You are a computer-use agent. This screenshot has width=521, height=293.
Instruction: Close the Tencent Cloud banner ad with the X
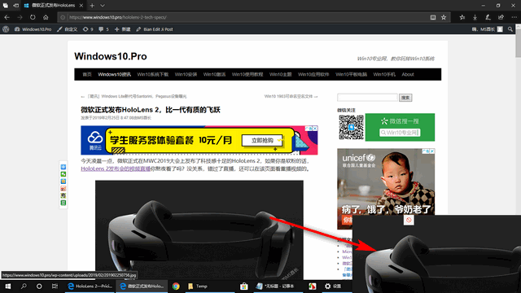315,129
